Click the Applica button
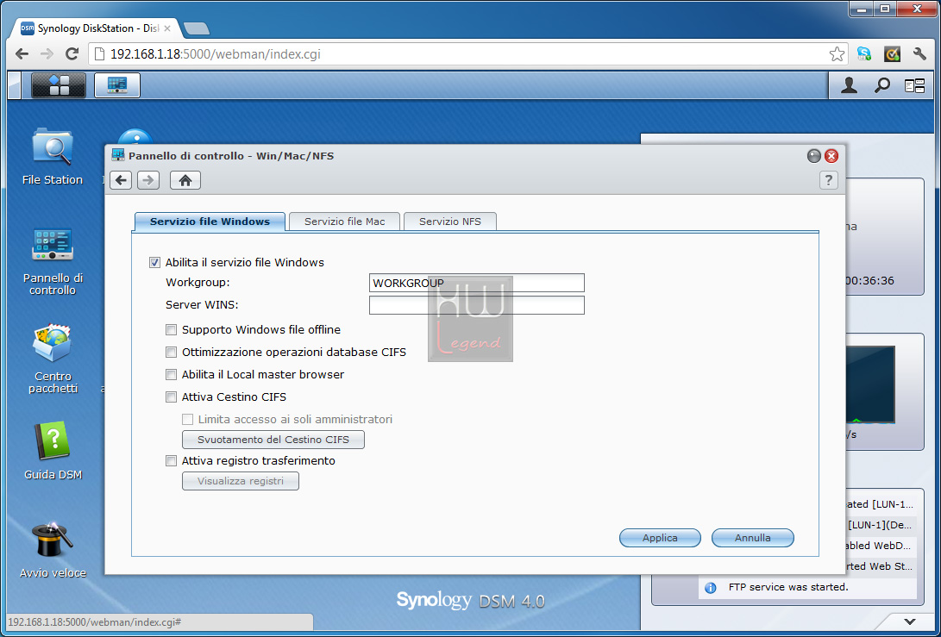 [x=660, y=538]
